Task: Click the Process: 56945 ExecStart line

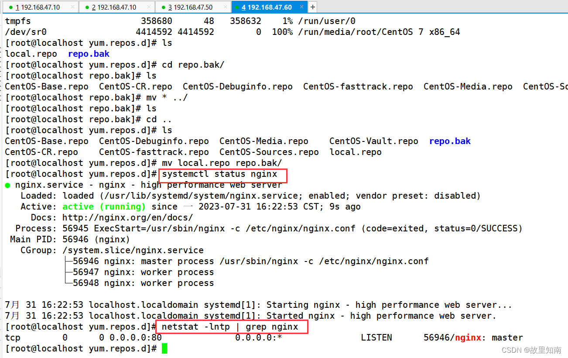Action: 269,228
